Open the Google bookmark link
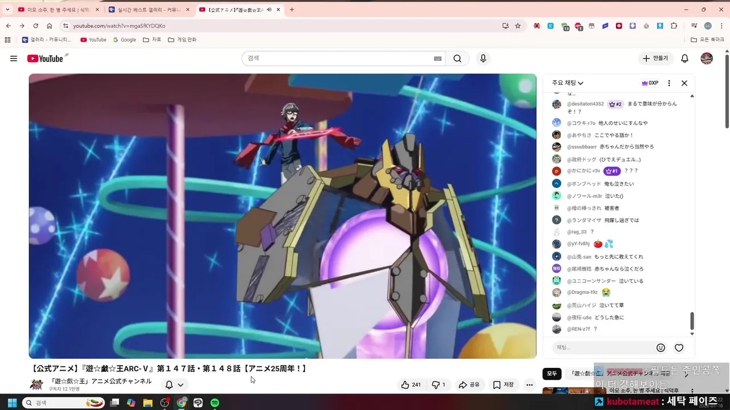 click(124, 40)
